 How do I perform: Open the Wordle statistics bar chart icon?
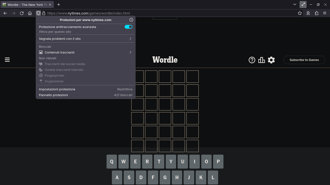pyautogui.click(x=262, y=60)
